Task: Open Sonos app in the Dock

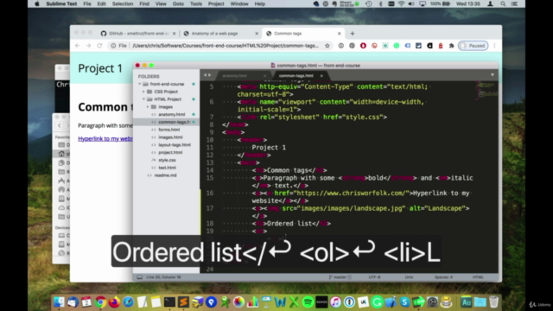Action: [x=321, y=302]
